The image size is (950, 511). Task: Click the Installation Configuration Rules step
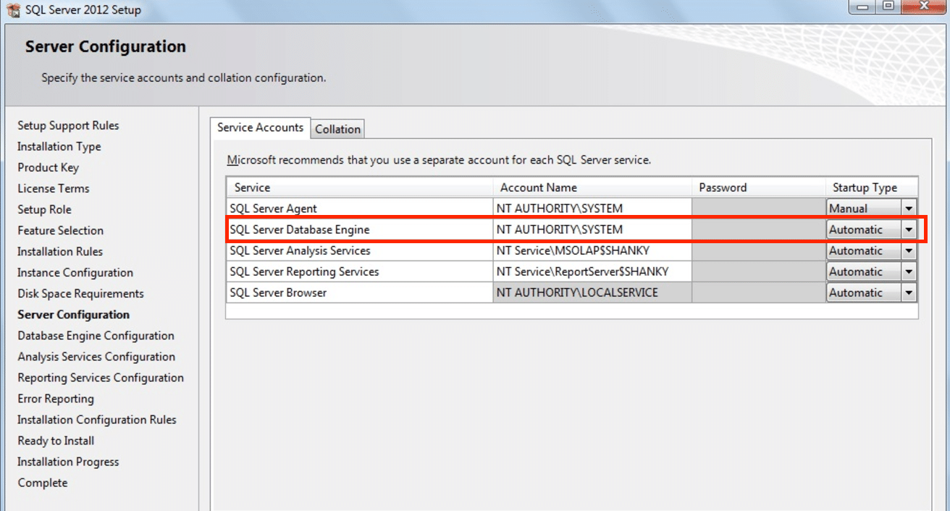click(97, 419)
